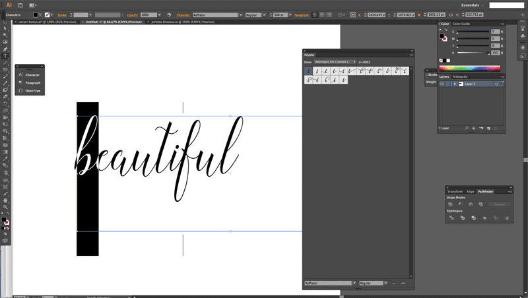This screenshot has width=528, height=298.
Task: Select the Rotate tool
Action: pyautogui.click(x=5, y=104)
